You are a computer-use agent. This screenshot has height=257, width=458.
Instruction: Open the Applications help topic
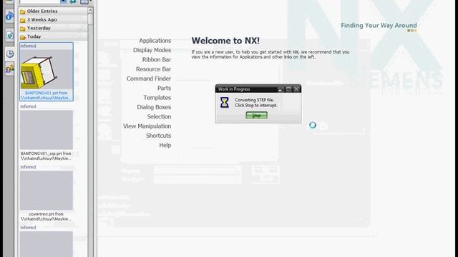pyautogui.click(x=155, y=41)
